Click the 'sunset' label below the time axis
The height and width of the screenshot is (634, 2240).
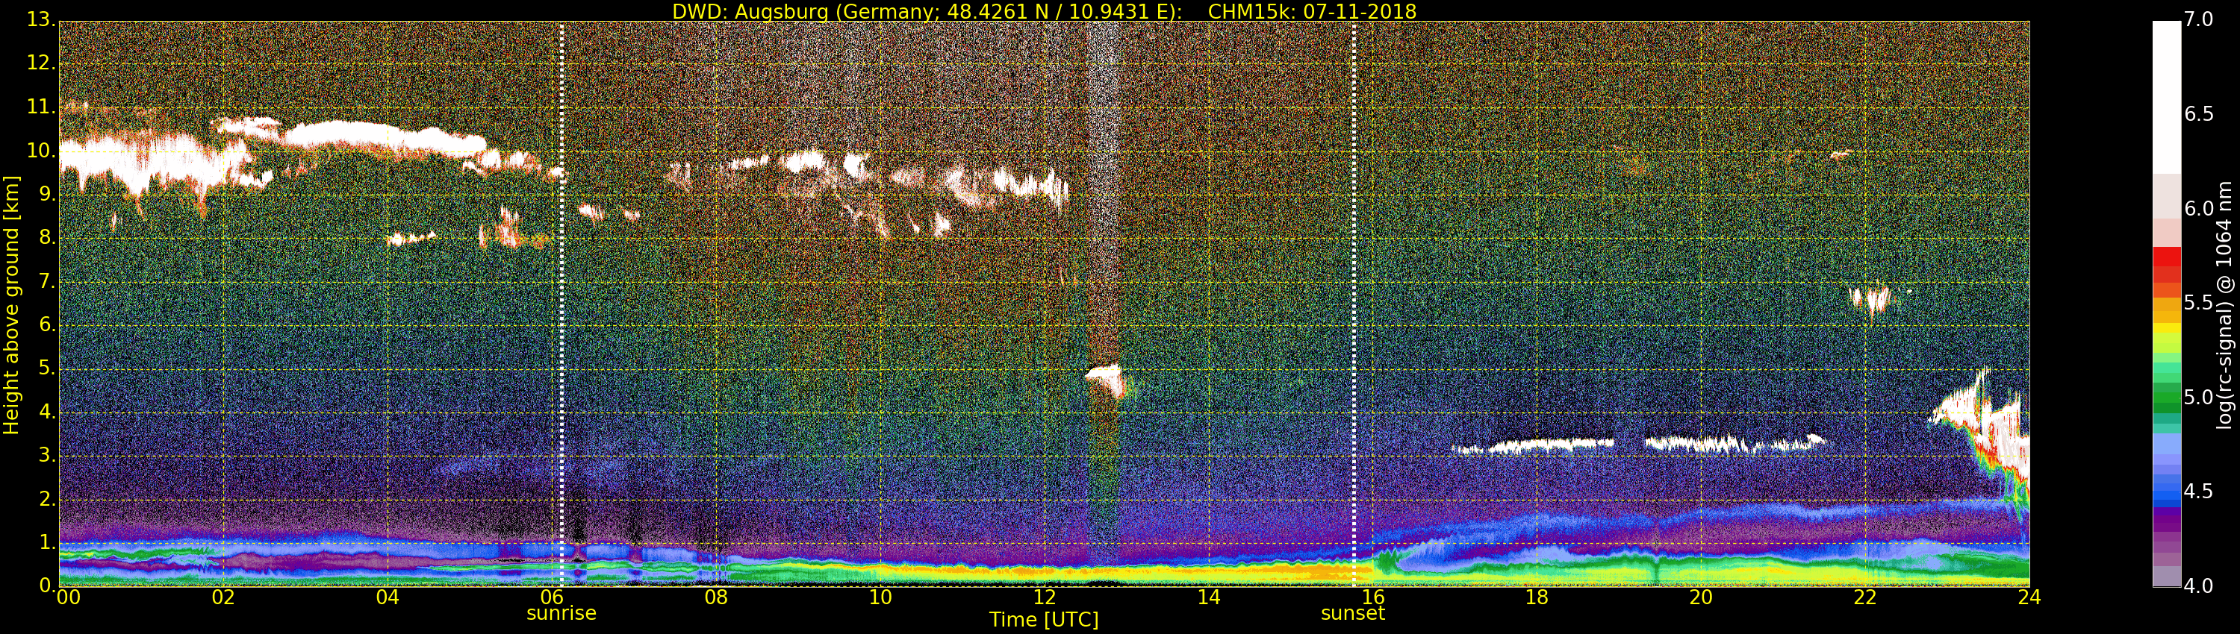(1353, 613)
